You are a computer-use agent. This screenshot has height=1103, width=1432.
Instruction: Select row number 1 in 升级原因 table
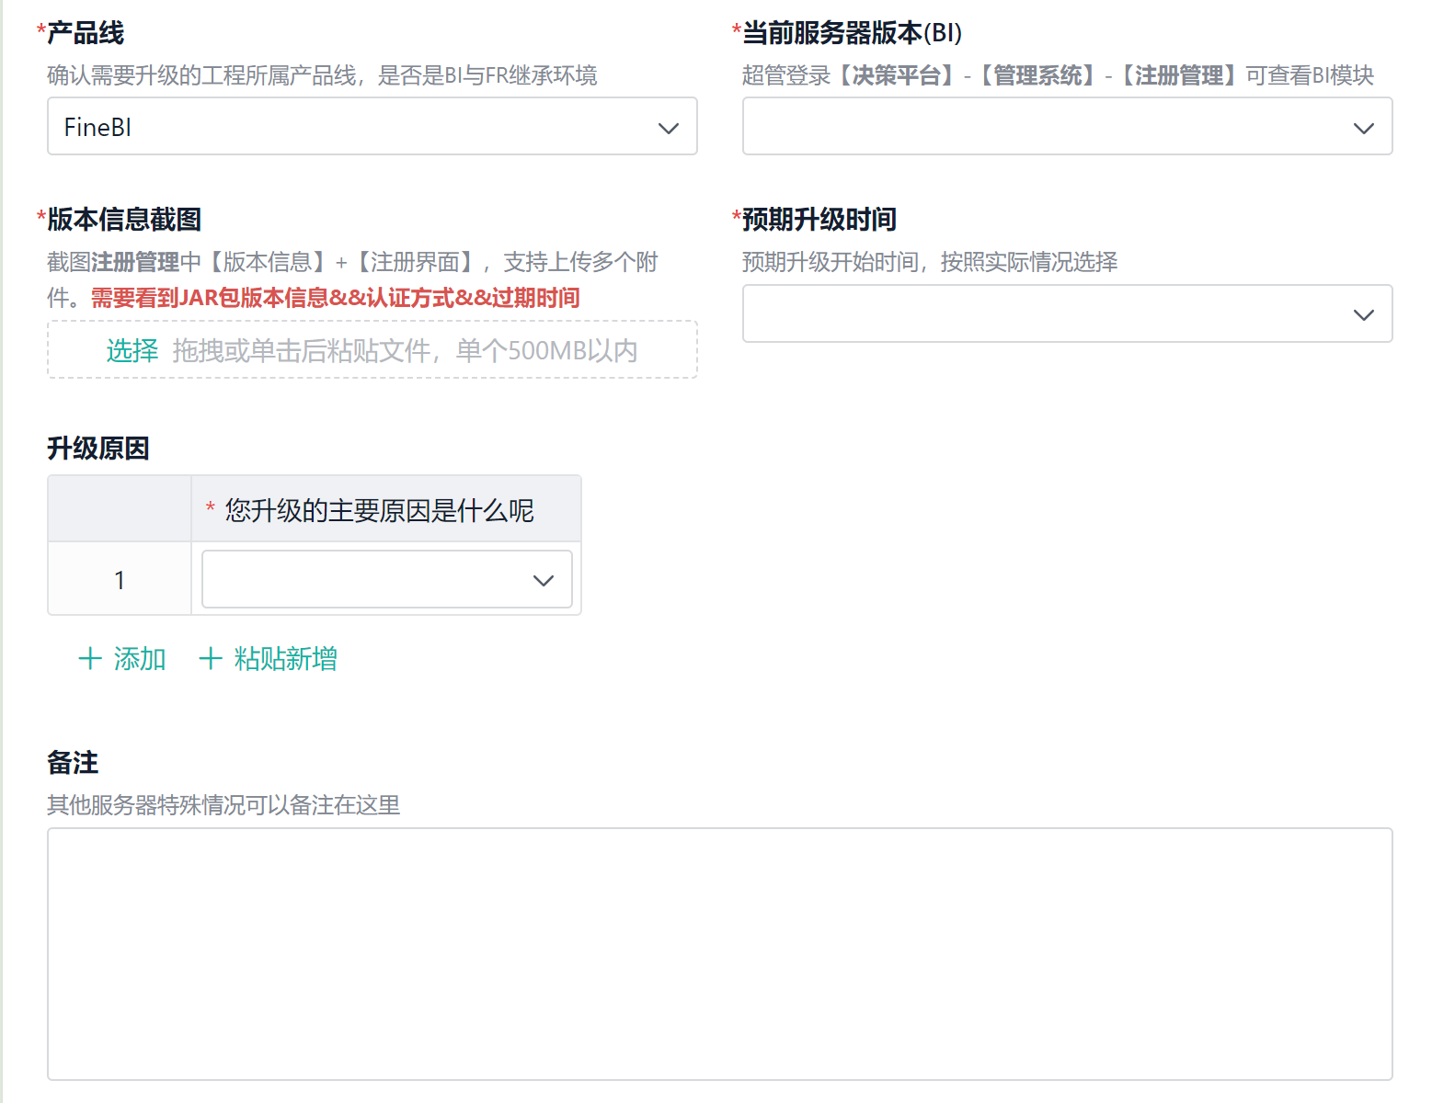tap(120, 579)
